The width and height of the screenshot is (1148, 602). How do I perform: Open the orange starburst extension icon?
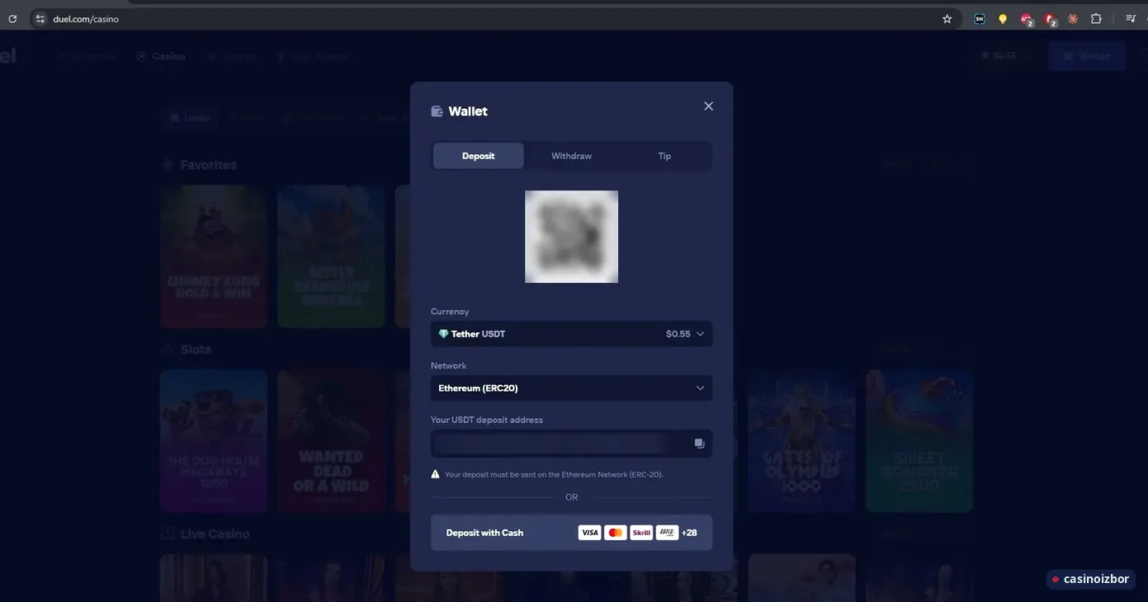[x=1073, y=18]
